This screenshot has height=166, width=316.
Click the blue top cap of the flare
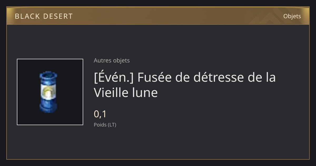48,76
